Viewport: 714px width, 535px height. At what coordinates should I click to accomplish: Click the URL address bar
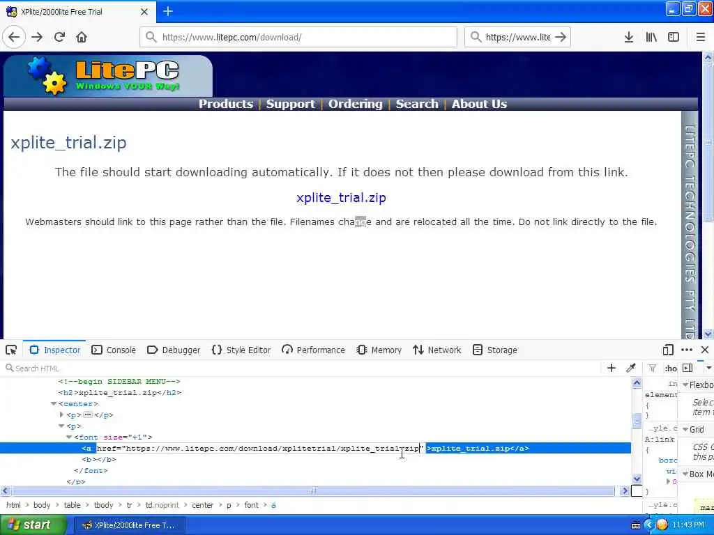click(x=298, y=37)
